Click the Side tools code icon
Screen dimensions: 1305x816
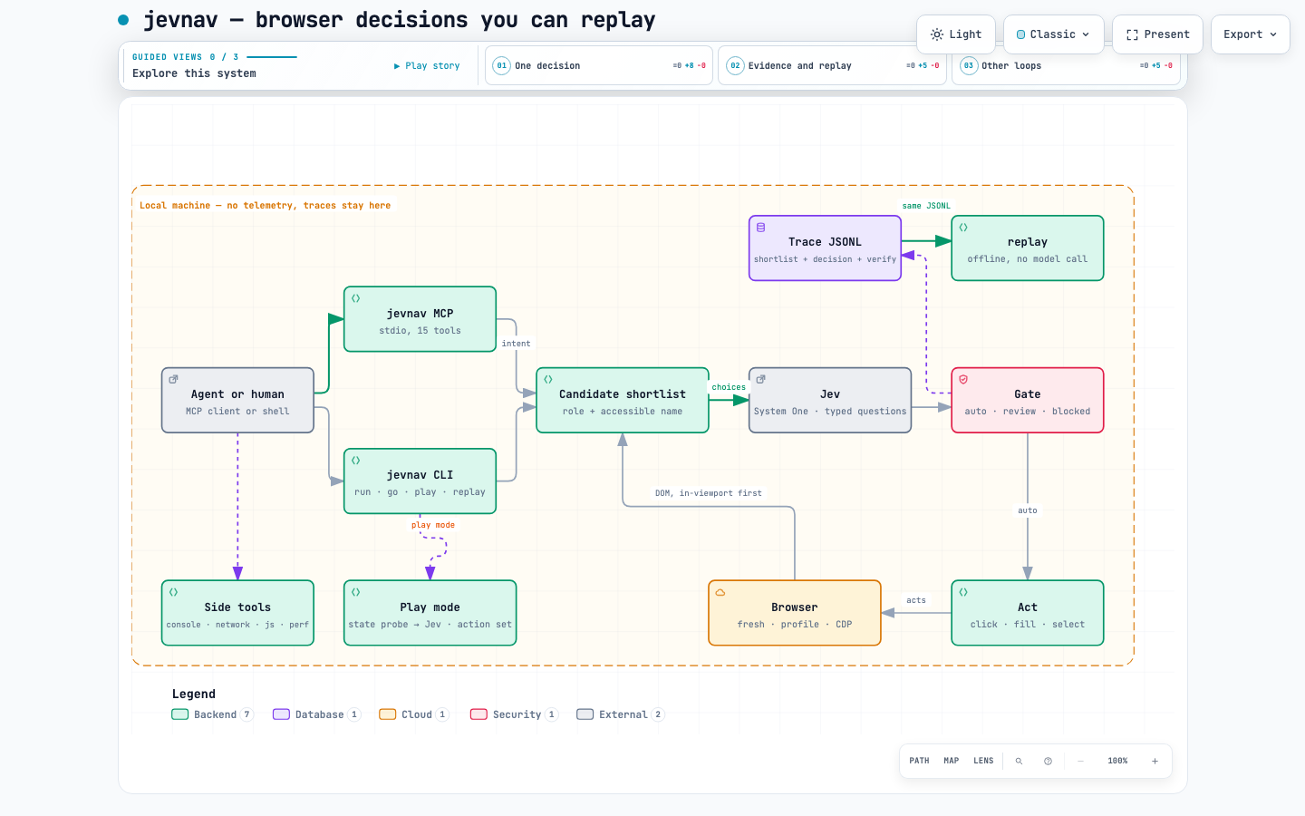coord(173,592)
